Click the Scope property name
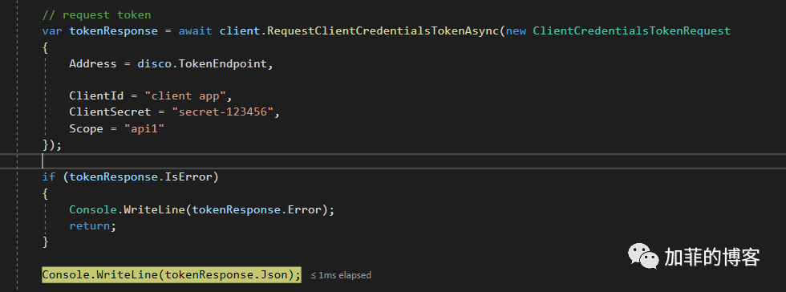This screenshot has width=786, height=292. point(86,129)
